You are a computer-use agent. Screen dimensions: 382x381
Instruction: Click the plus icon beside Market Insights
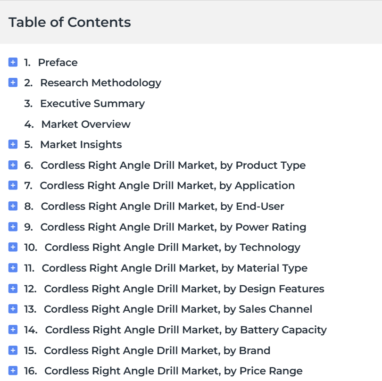click(x=13, y=145)
